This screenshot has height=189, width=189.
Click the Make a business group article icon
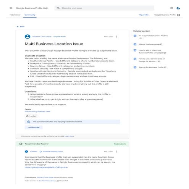coord(135,44)
